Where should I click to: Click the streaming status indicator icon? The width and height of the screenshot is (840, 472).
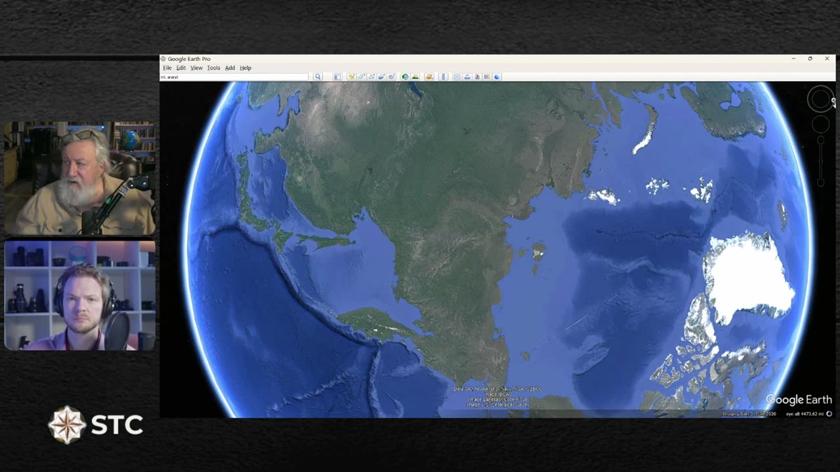[829, 414]
